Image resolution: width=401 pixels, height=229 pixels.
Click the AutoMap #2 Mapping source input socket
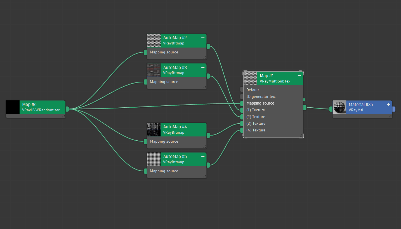(x=145, y=52)
